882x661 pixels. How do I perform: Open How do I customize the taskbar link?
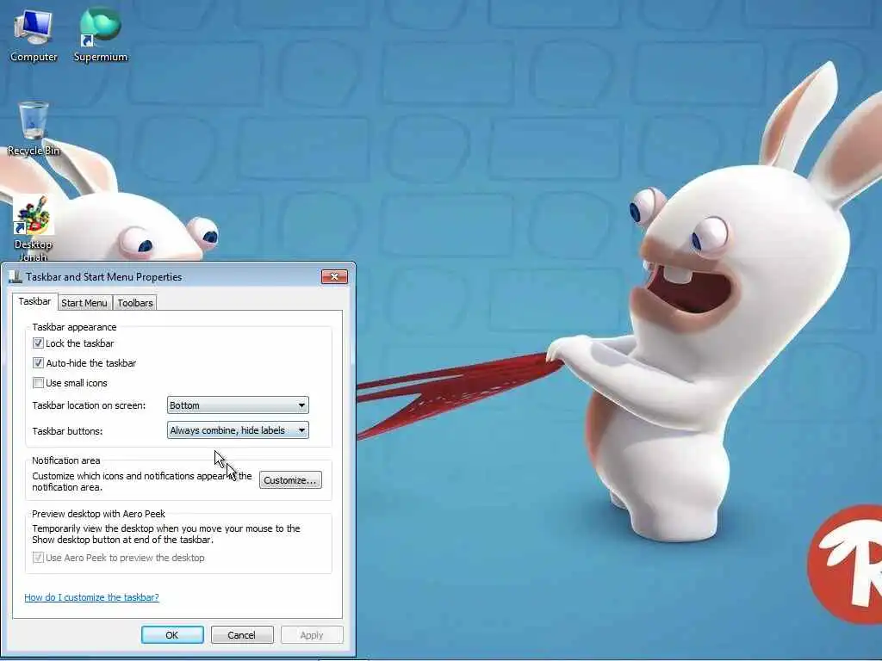point(91,597)
